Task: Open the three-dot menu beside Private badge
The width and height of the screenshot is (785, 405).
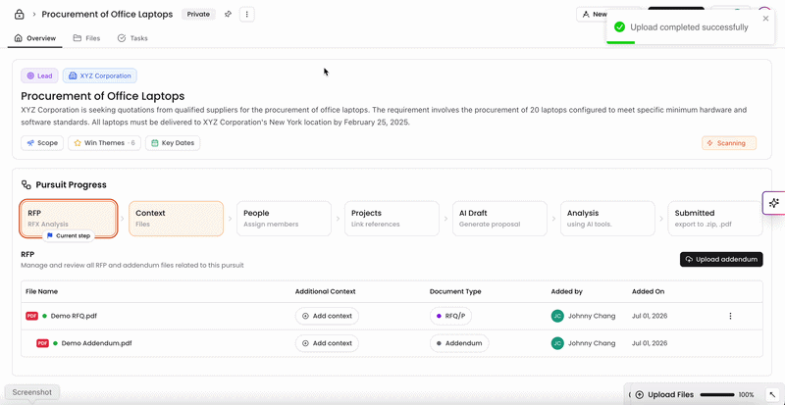Action: pos(247,15)
